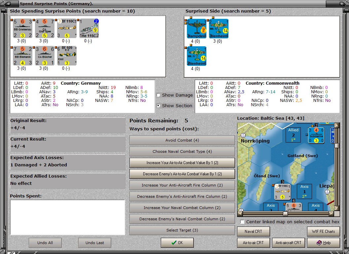
Task: Open the Naval CRT chart
Action: click(253, 232)
